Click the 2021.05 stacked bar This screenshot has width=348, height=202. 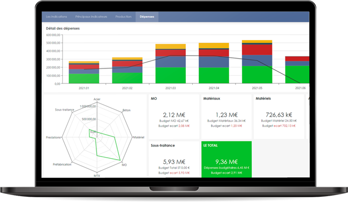tap(257, 62)
